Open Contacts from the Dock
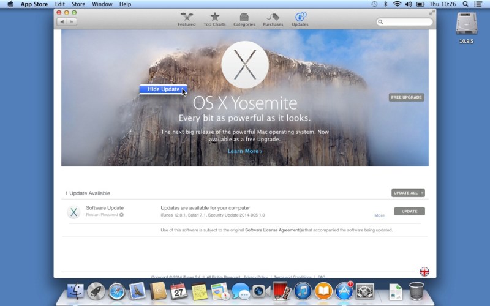490x306 pixels. pyautogui.click(x=158, y=291)
